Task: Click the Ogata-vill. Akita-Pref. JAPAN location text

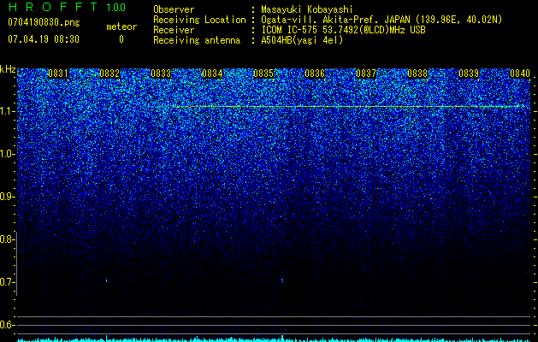Action: (x=381, y=20)
